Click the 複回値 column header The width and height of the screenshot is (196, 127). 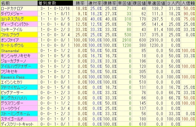click(x=139, y=3)
